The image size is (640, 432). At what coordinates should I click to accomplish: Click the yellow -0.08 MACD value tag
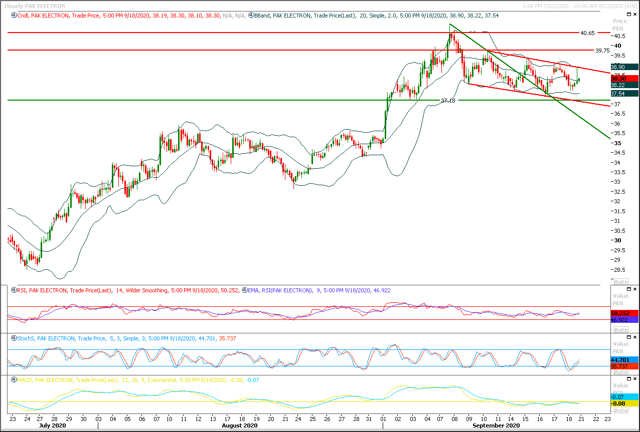[x=624, y=403]
